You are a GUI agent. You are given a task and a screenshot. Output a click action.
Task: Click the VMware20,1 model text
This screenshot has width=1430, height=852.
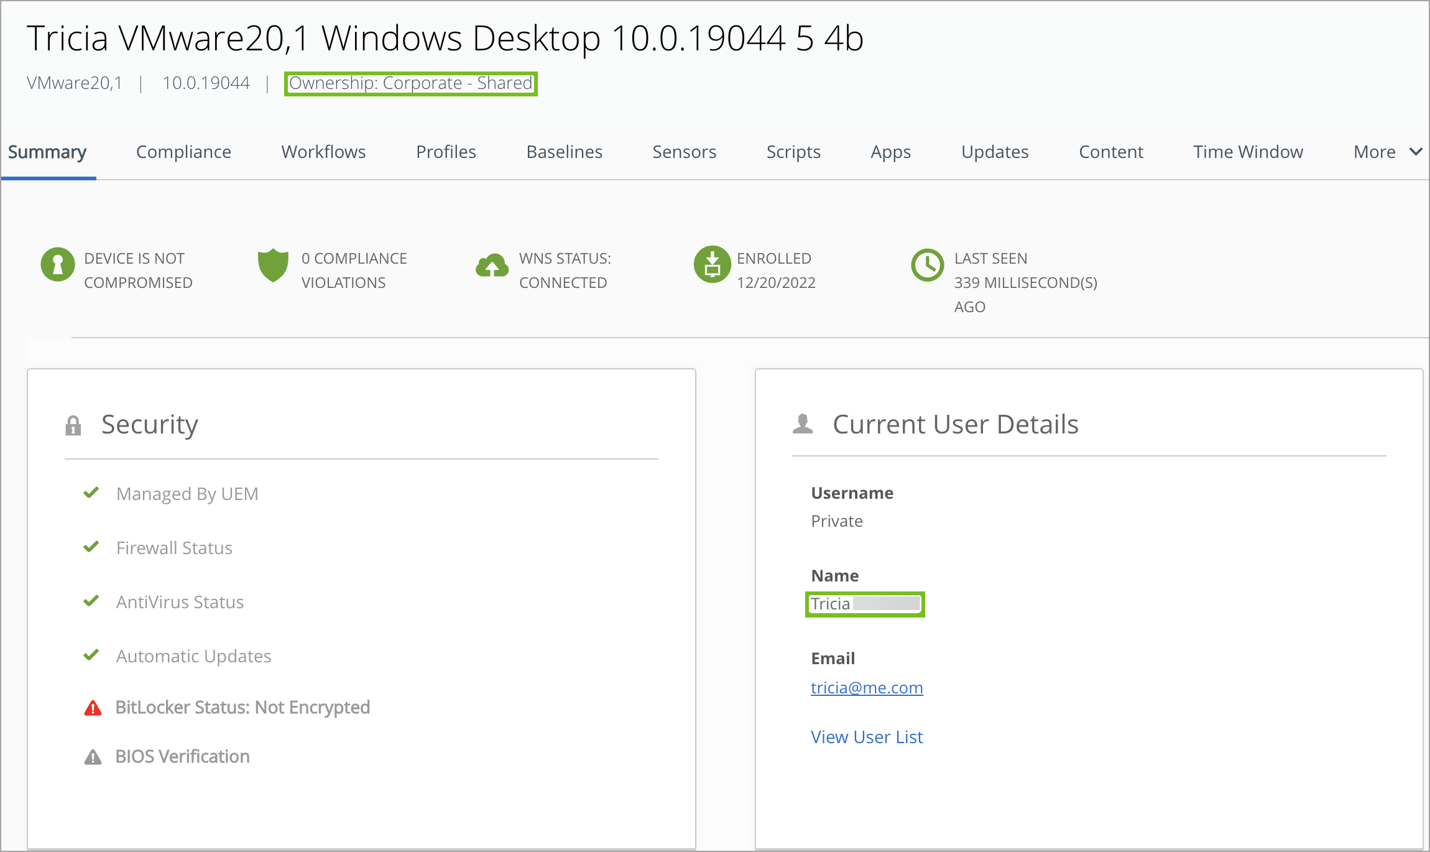[x=74, y=83]
